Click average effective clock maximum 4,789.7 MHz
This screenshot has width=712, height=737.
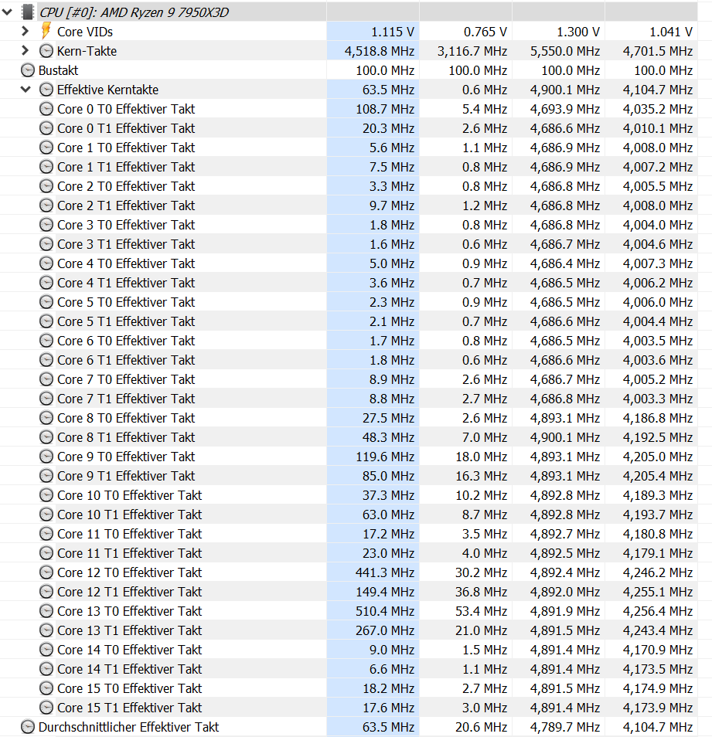click(x=565, y=727)
